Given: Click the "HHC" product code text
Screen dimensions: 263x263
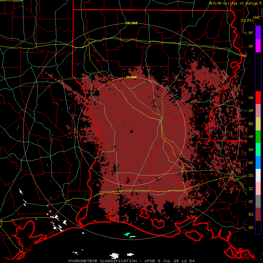Looking at the screenshot, I should coord(257,18).
